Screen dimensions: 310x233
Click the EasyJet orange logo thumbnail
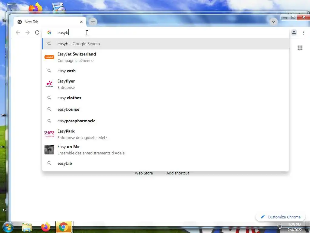49,57
